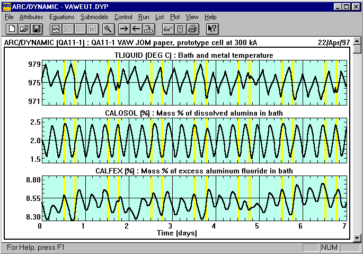Image resolution: width=363 pixels, height=254 pixels.
Task: Open the Submodels menu
Action: point(94,17)
